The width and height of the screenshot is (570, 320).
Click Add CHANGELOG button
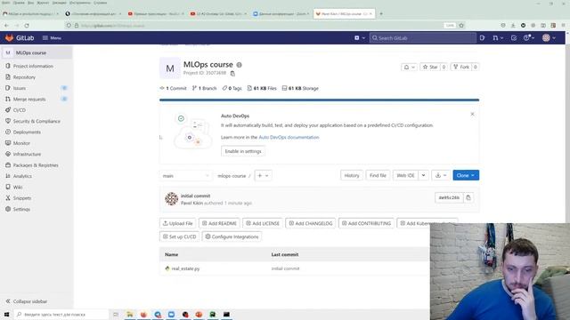(x=311, y=223)
